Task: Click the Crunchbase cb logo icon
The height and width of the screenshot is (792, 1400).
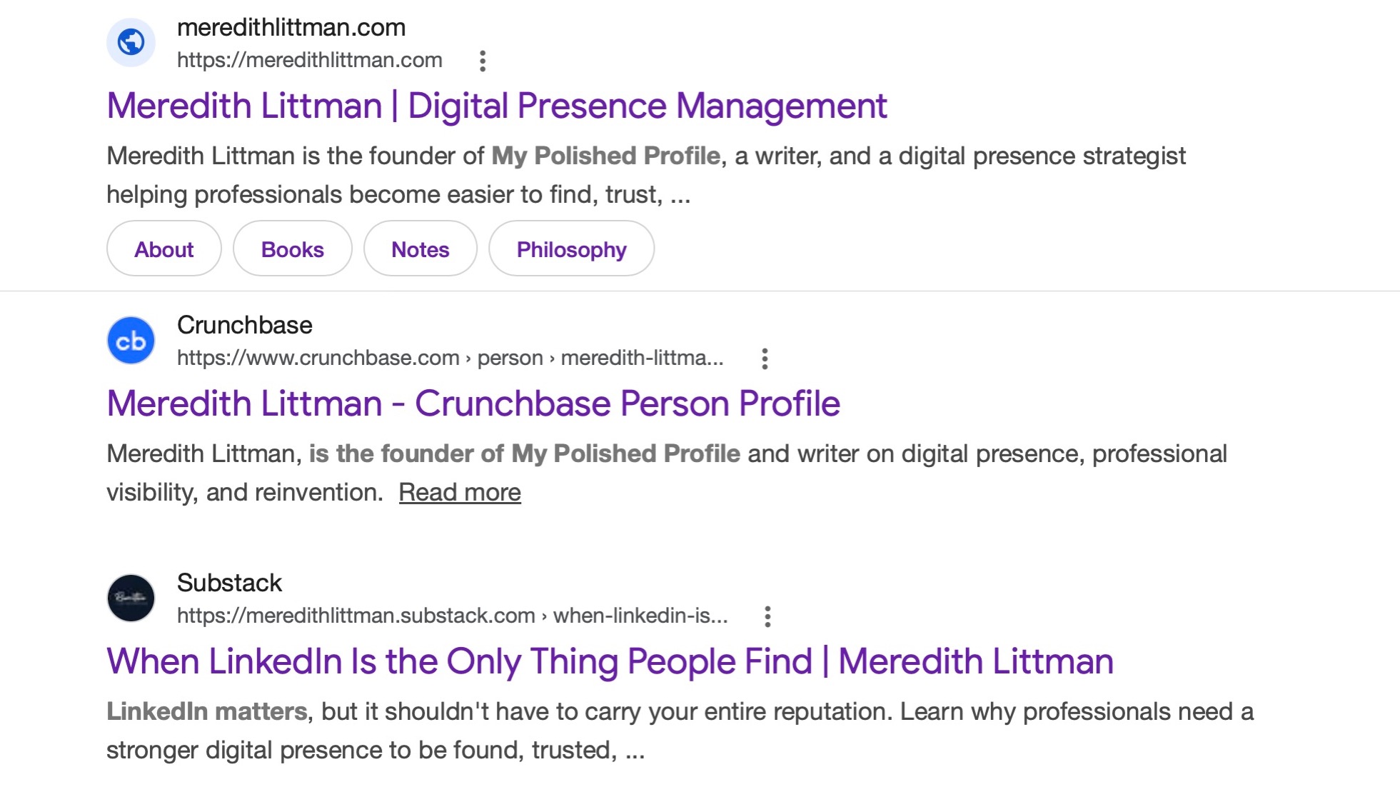Action: pyautogui.click(x=131, y=341)
